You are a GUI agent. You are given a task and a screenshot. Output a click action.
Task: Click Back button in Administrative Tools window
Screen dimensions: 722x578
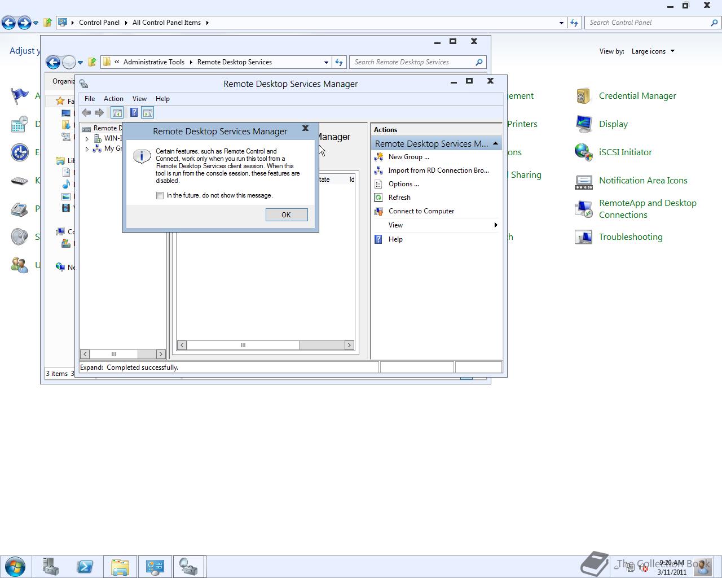click(x=53, y=62)
